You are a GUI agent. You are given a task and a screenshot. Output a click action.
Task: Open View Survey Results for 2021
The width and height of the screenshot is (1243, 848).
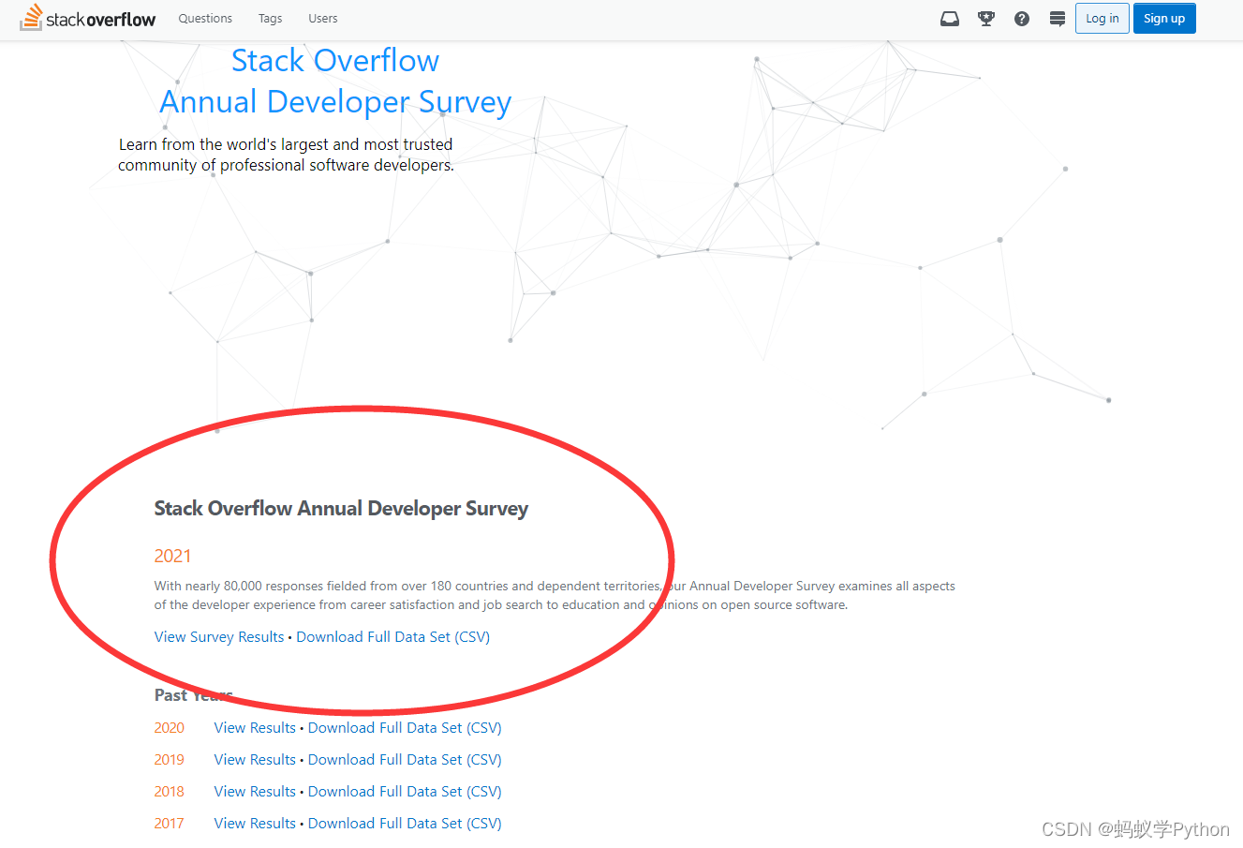click(218, 636)
